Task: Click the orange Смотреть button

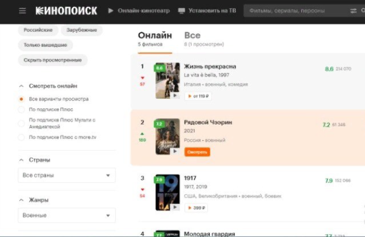Action: (197, 152)
